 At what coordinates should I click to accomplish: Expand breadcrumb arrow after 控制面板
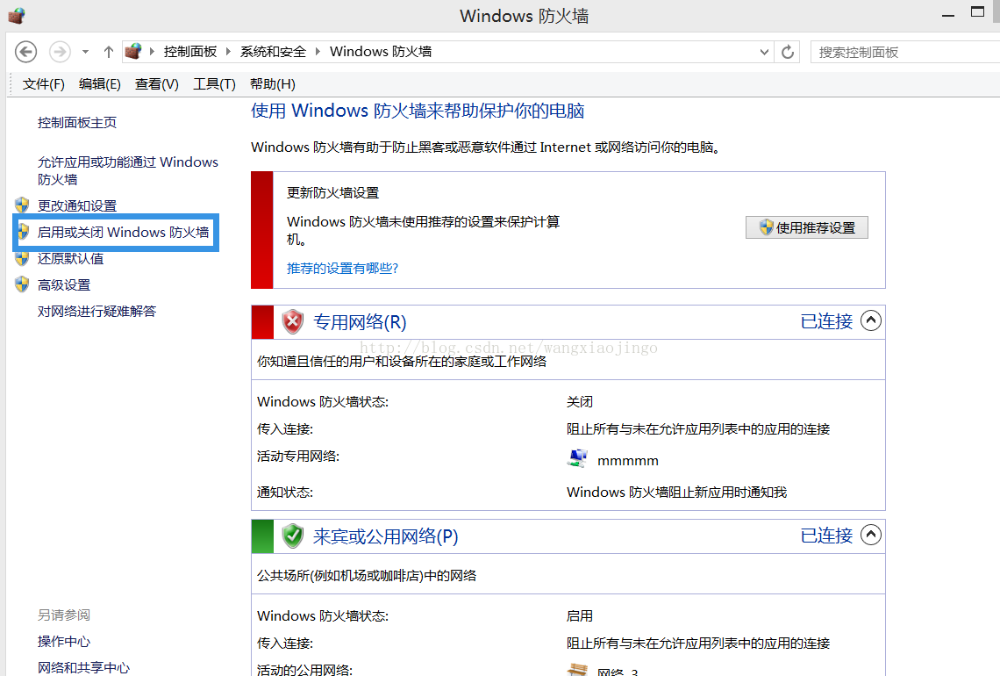click(228, 52)
